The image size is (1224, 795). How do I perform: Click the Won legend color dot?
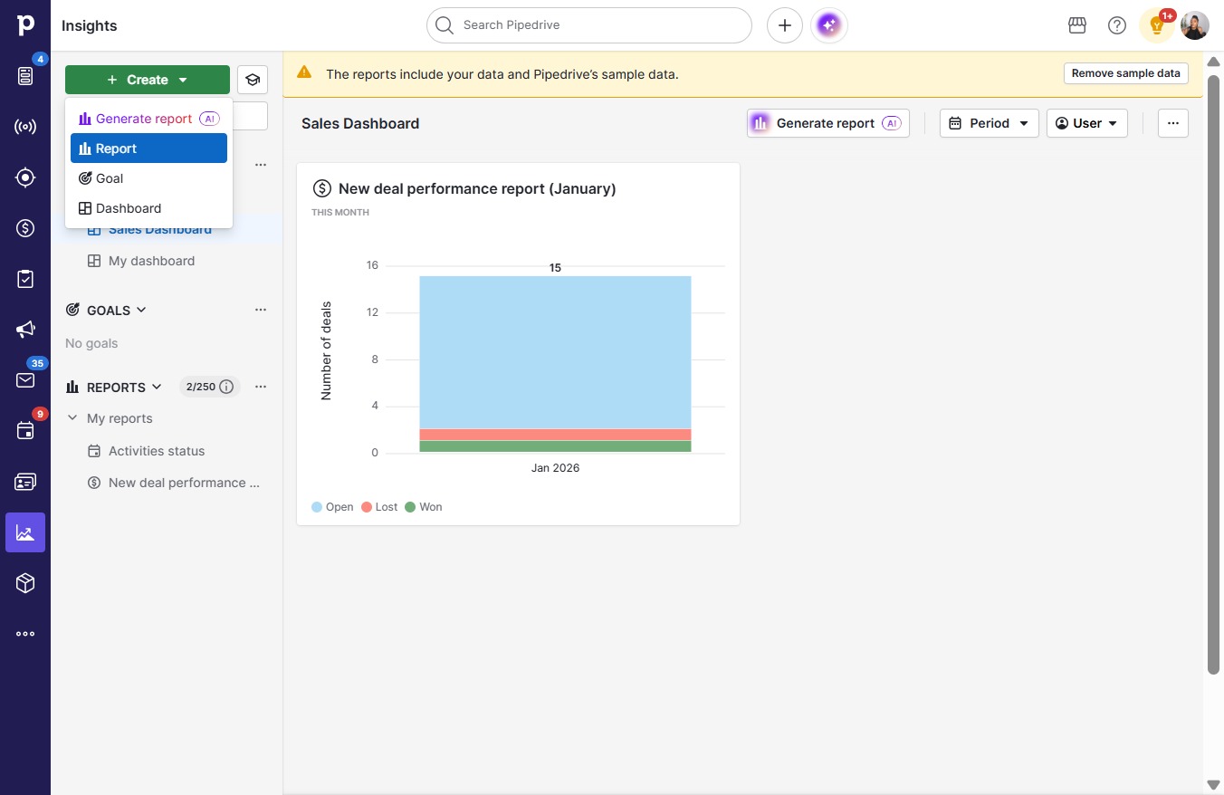pyautogui.click(x=410, y=507)
